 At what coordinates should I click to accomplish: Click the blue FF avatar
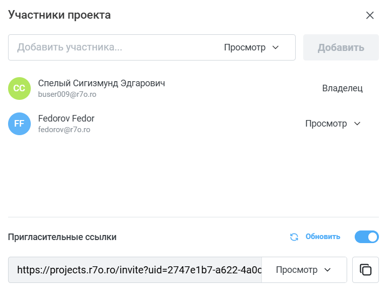(20, 124)
